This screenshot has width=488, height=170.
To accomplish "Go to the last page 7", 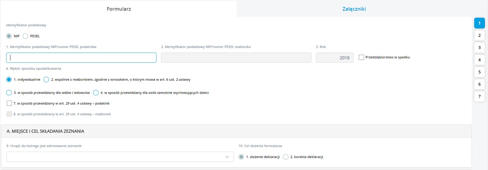I will (x=479, y=97).
